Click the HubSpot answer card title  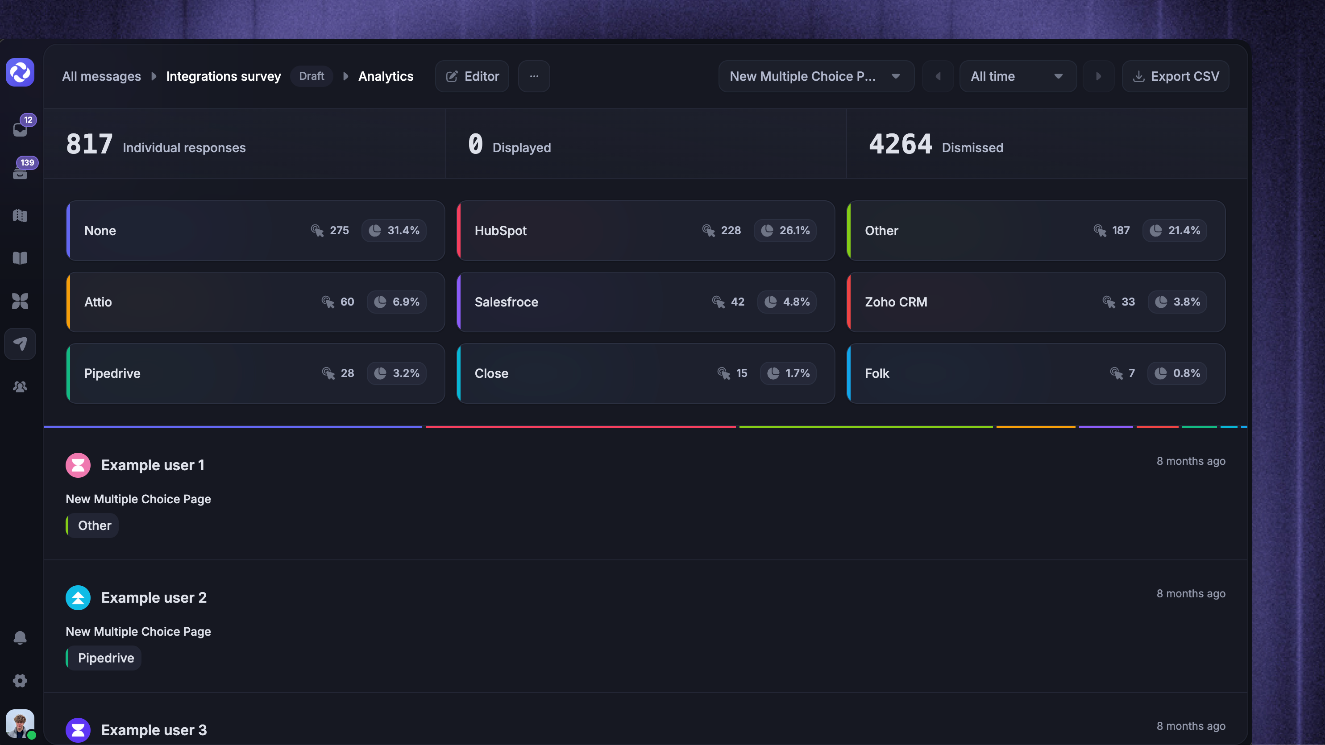click(x=500, y=231)
